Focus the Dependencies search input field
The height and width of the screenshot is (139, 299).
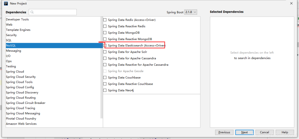[53, 12]
